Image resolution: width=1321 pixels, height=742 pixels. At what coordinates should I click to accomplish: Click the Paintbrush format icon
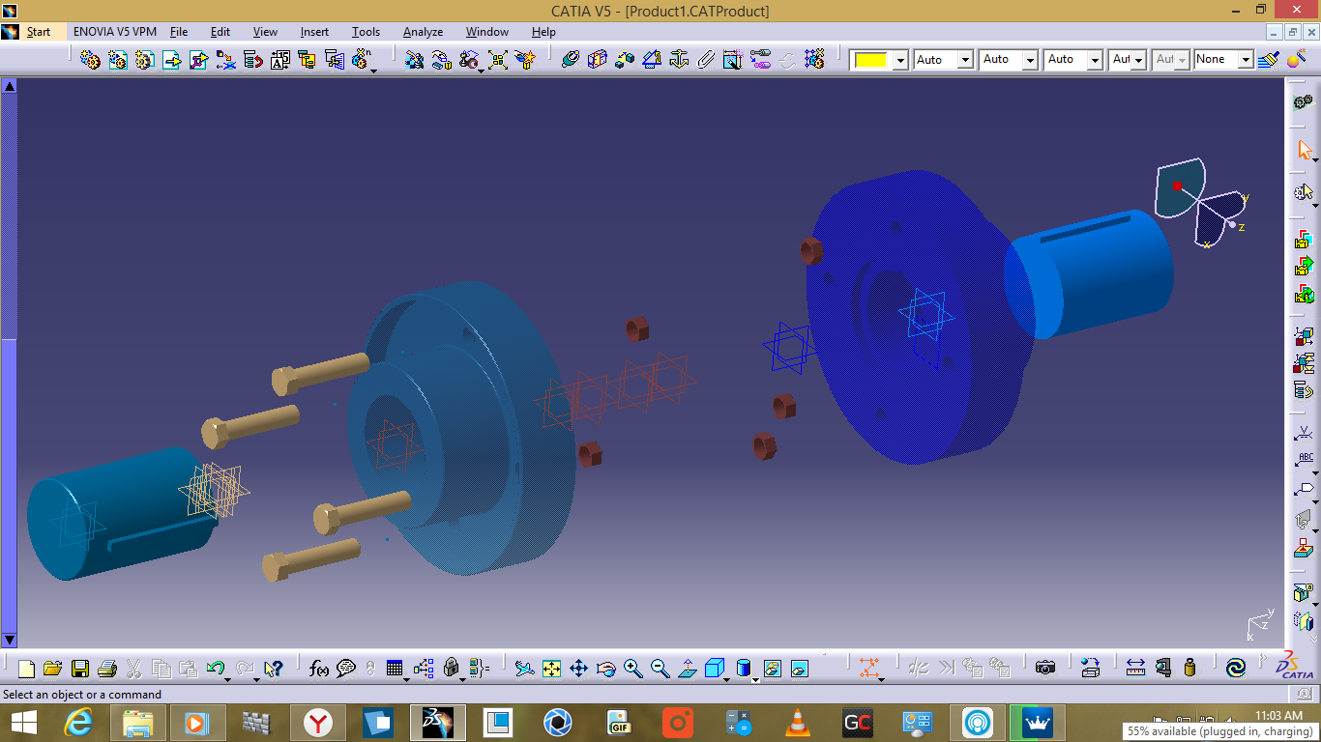pos(1270,59)
